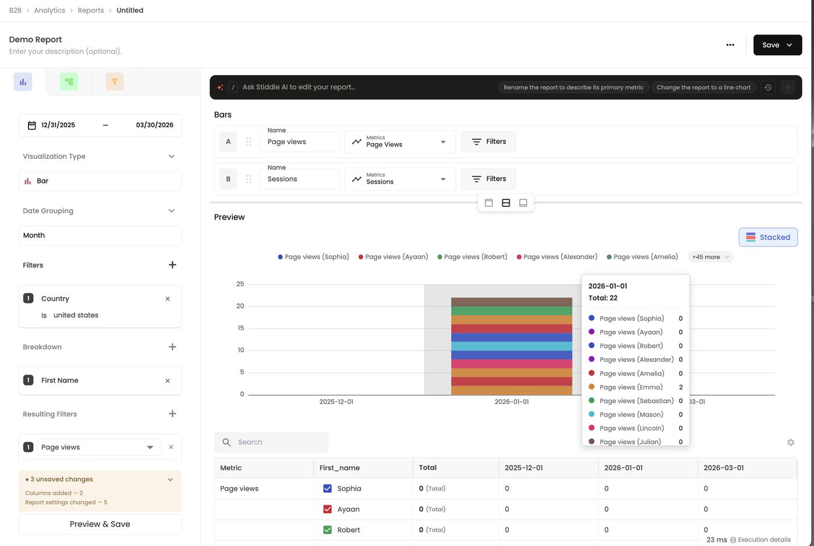Collapse the Visualization Type section

(x=172, y=156)
